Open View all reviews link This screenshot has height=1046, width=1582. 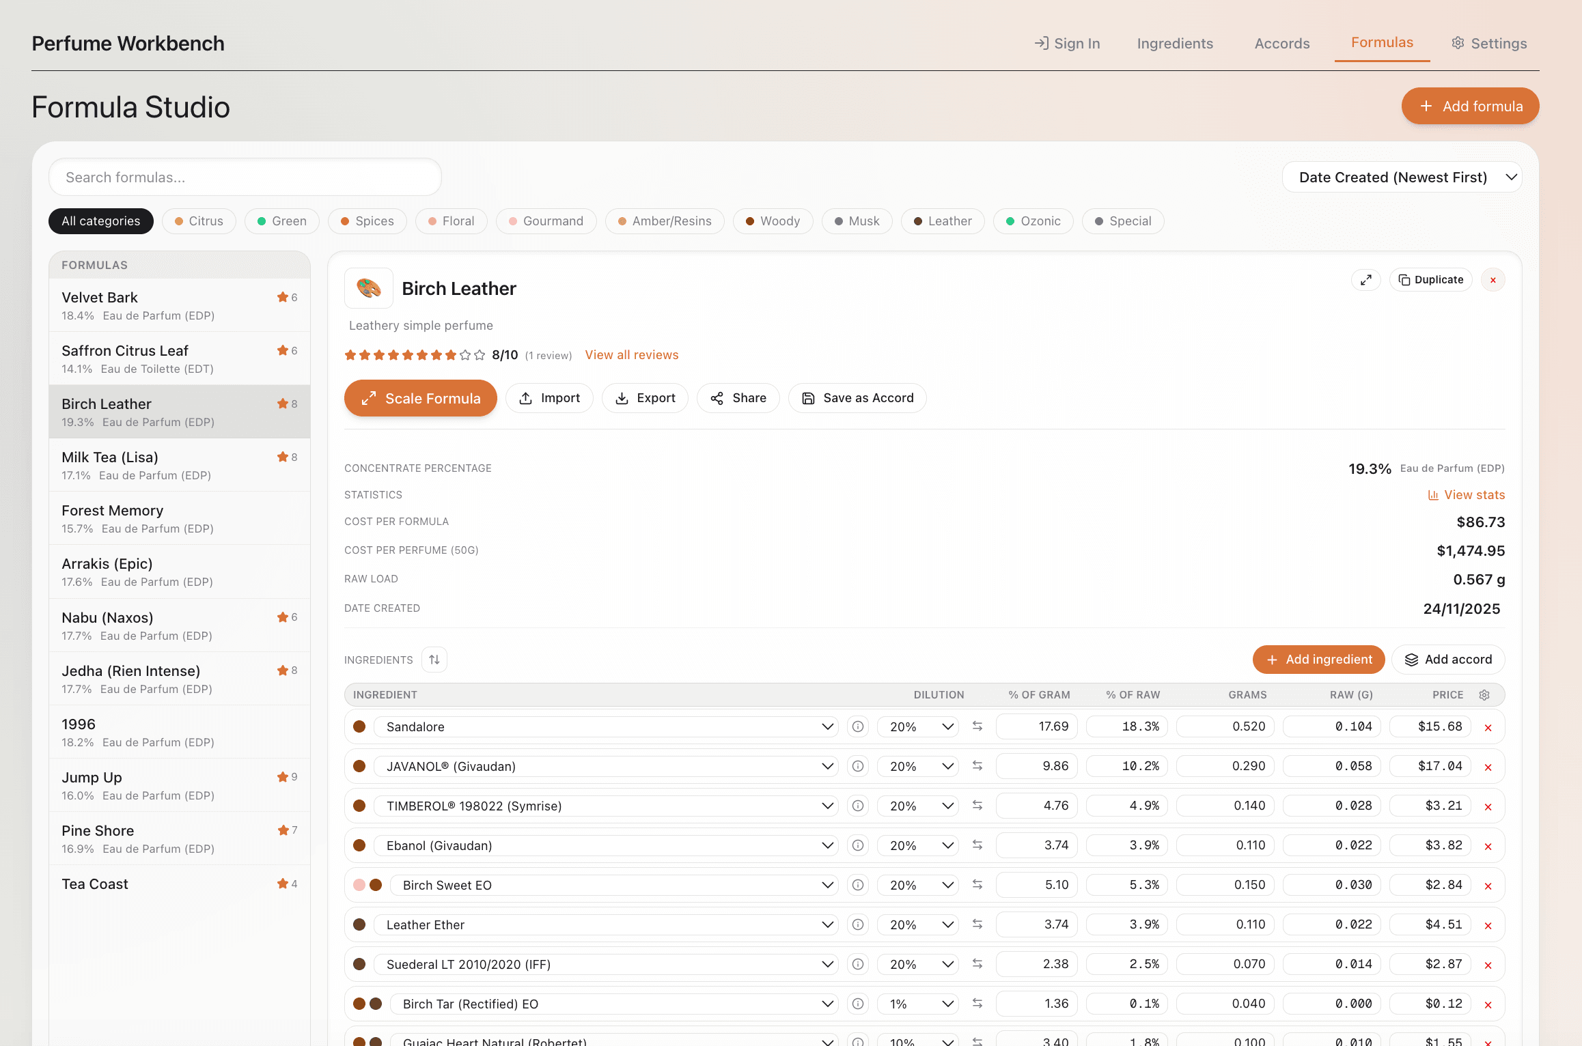click(631, 354)
